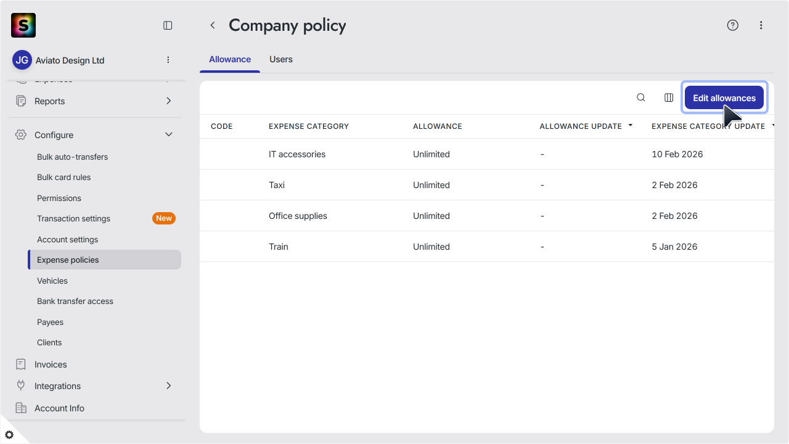Expand the Reports submenu chevron
Image resolution: width=789 pixels, height=444 pixels.
[x=168, y=101]
